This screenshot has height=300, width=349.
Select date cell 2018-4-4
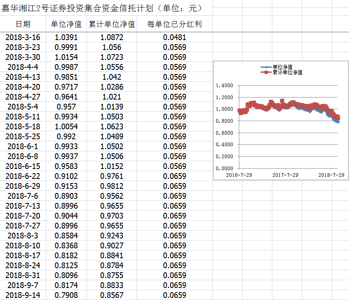[x=23, y=67]
